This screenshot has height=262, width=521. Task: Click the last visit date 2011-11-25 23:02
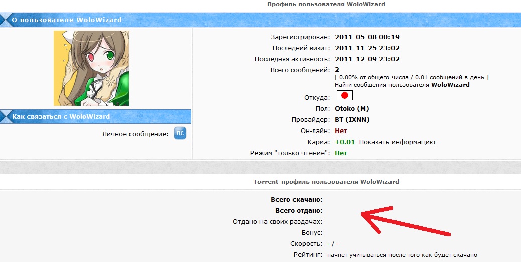click(x=367, y=48)
